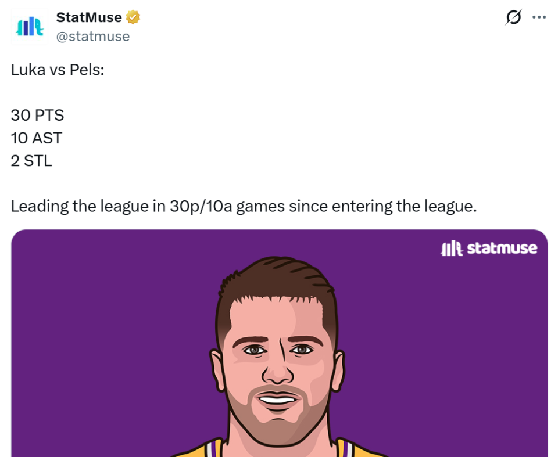Click the statmuse bars logo in image
This screenshot has height=457, width=558.
coord(452,249)
